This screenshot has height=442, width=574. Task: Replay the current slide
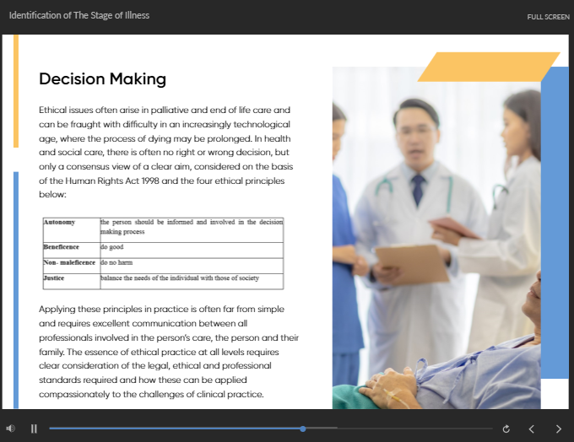click(506, 429)
